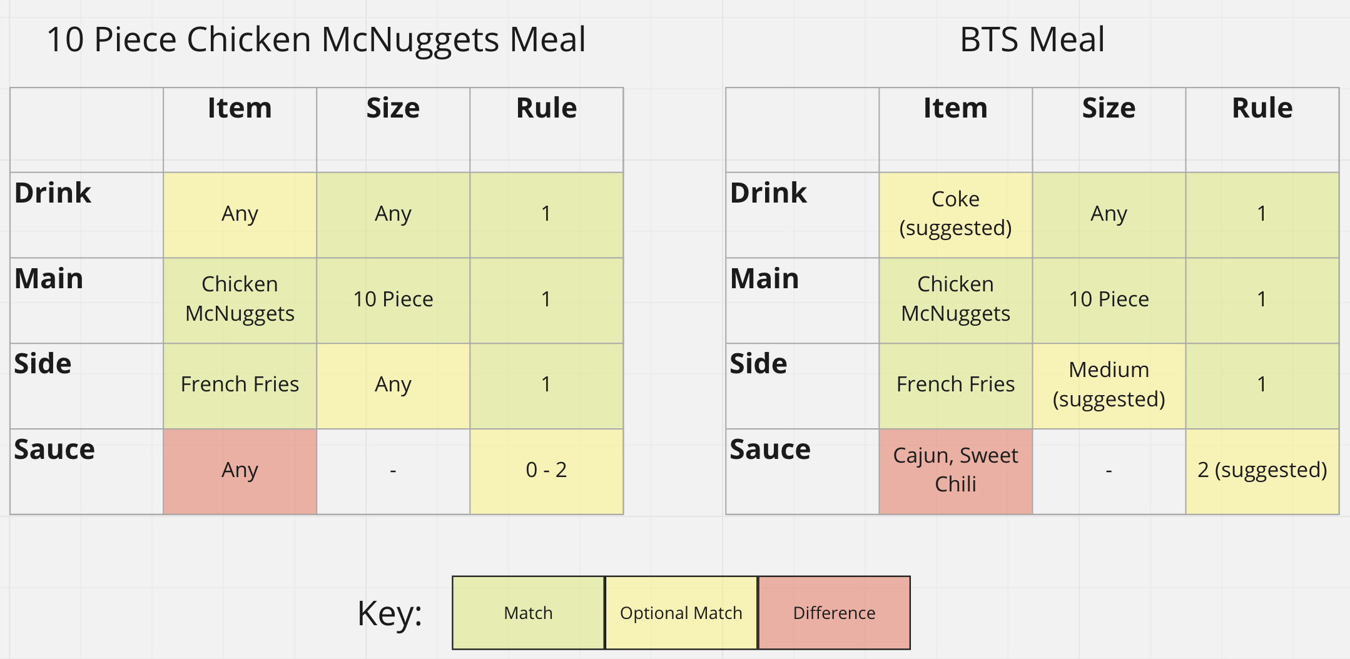Click the Size header in BTS Meal table
Screen dimensions: 1350x659
pyautogui.click(x=1109, y=108)
